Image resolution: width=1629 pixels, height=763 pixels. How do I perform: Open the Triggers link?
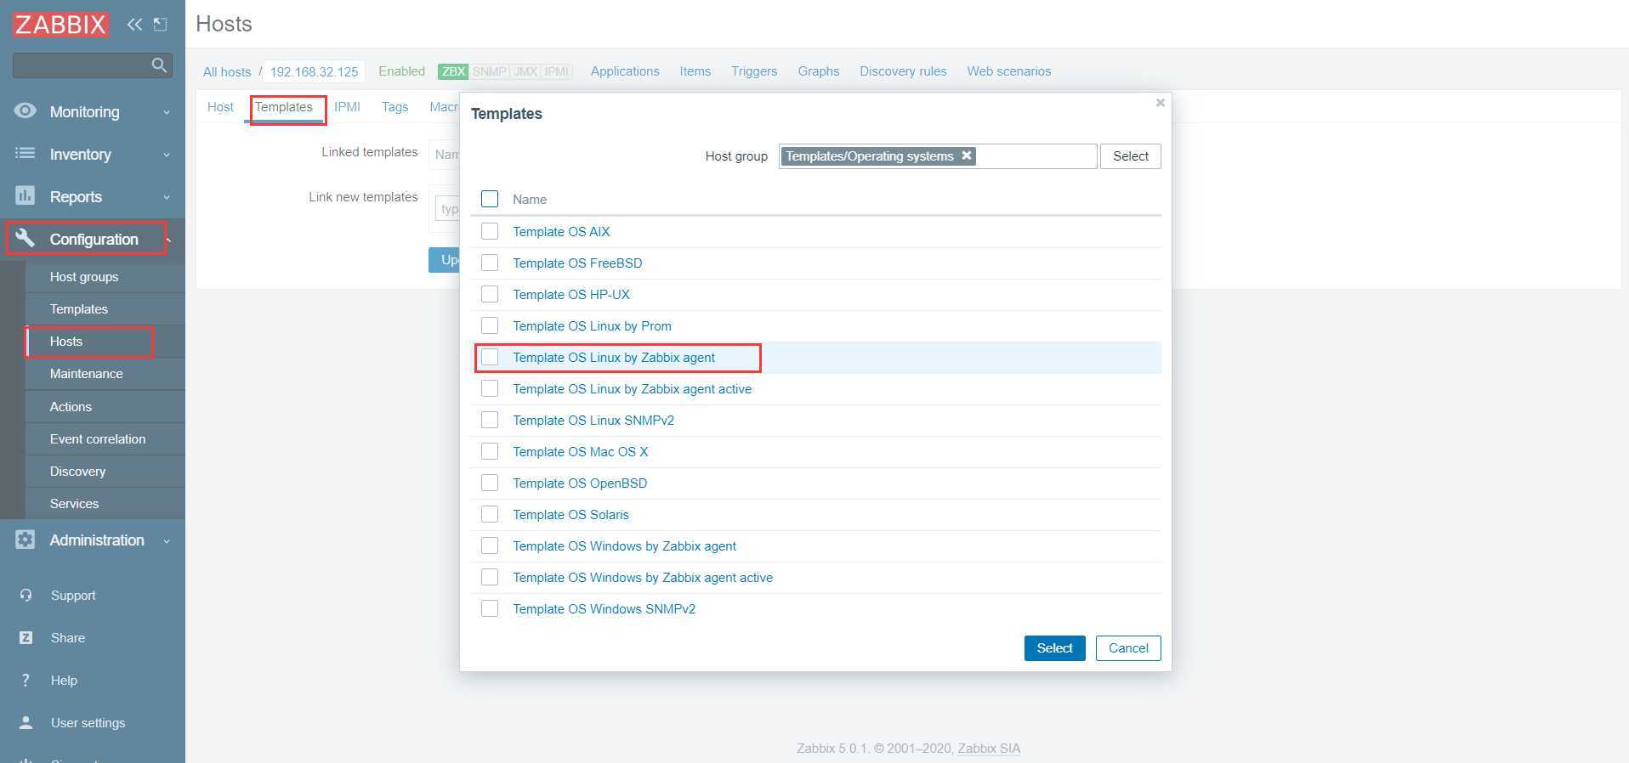pyautogui.click(x=754, y=71)
